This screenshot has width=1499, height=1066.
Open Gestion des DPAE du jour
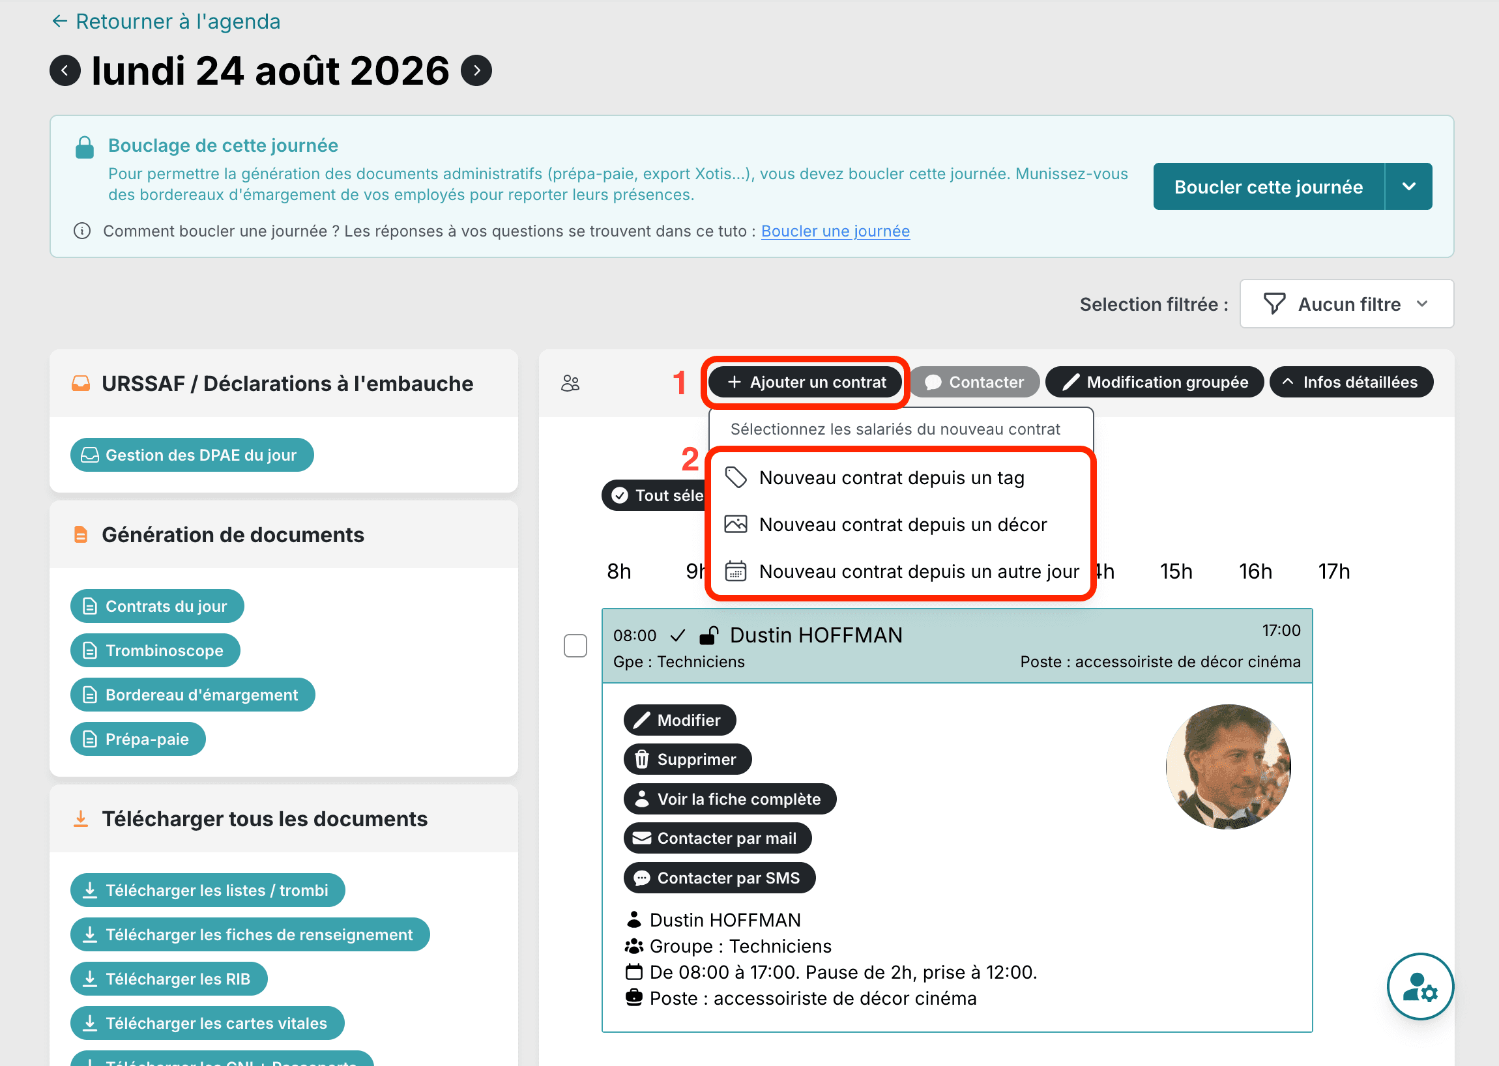tap(192, 455)
